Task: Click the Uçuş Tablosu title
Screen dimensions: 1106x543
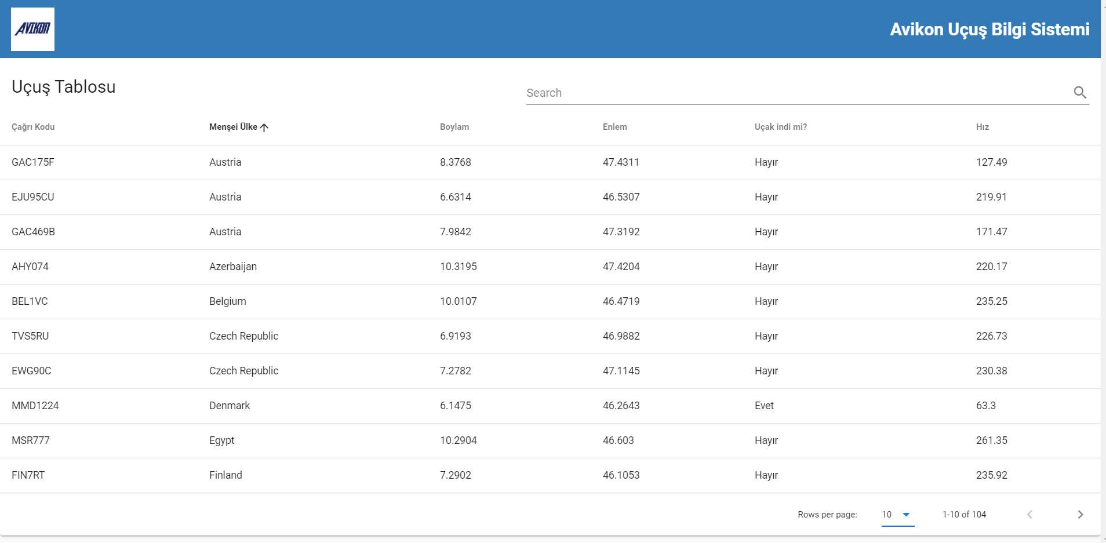Action: (63, 87)
